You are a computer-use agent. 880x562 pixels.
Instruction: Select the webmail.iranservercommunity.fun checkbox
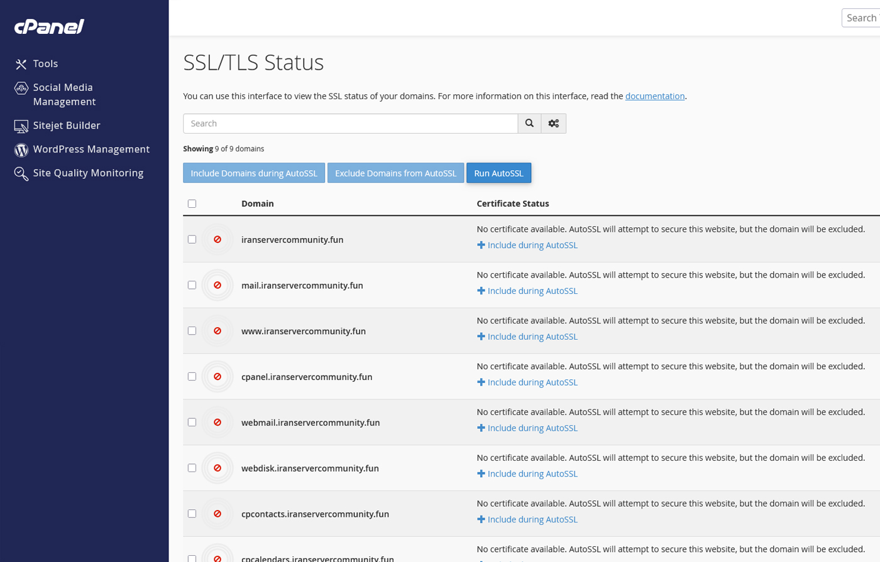192,422
